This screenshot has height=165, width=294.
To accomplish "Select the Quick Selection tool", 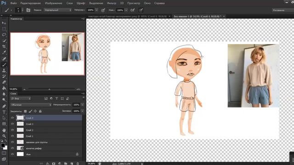I will 4,41.
